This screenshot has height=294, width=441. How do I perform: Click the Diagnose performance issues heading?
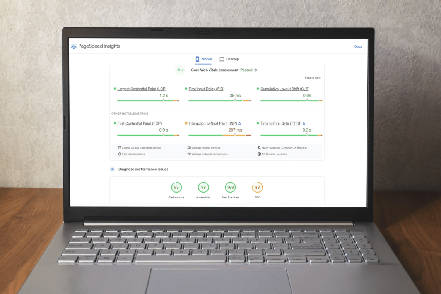pos(143,169)
